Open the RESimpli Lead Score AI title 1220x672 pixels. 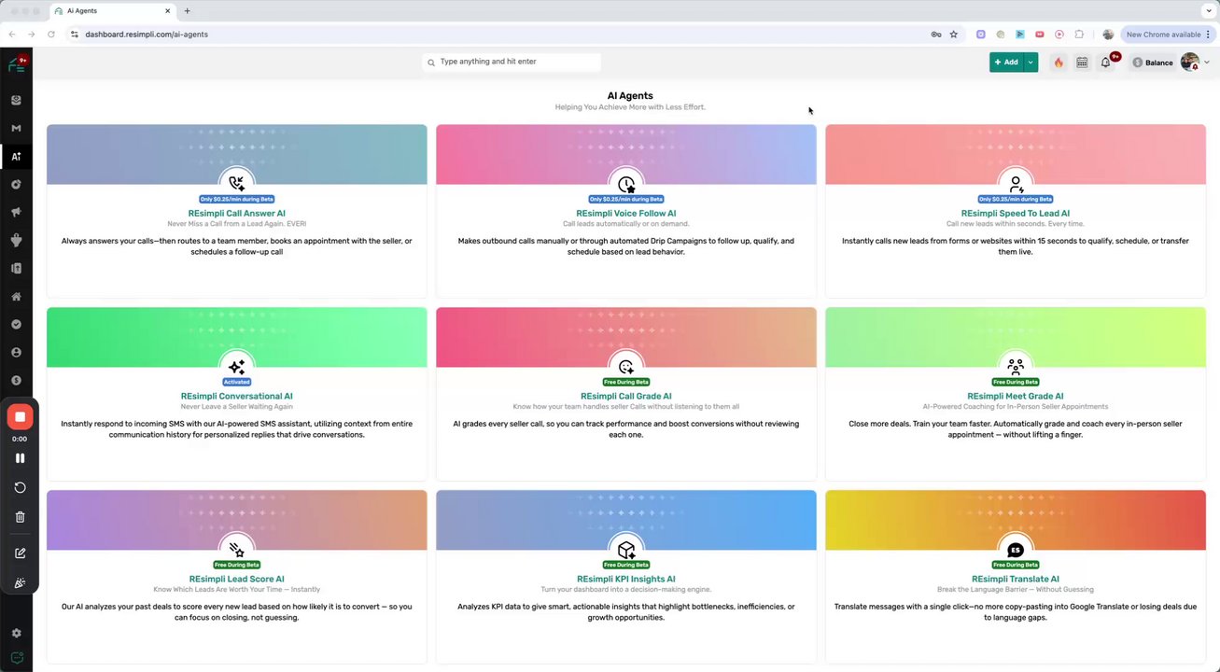236,580
